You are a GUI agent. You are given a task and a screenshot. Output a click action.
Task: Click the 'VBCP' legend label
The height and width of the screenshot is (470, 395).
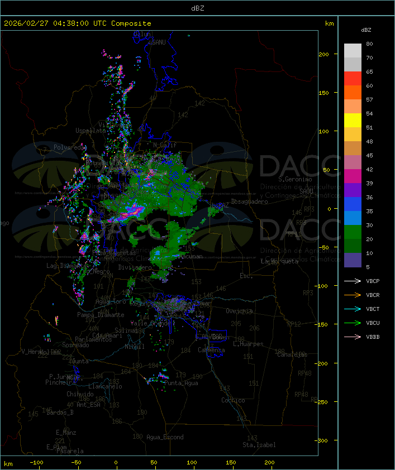(373, 281)
